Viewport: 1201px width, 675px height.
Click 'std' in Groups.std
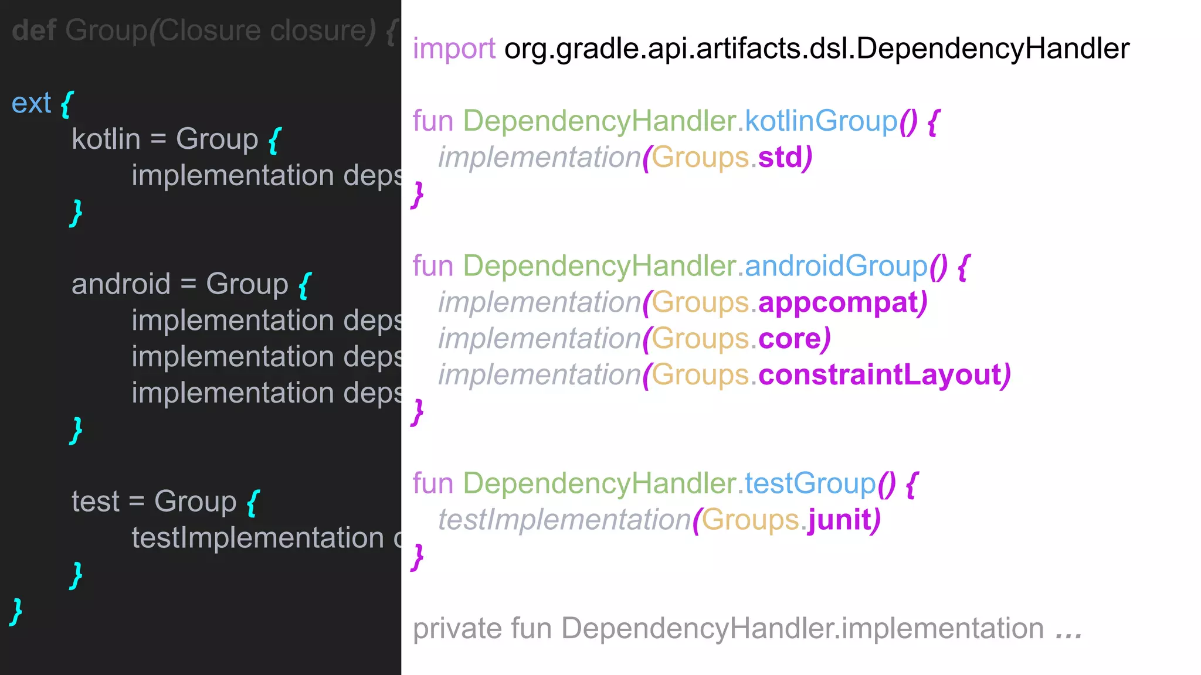780,158
